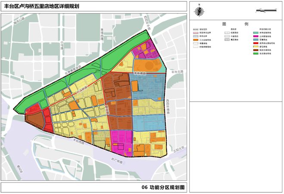Select the teal legend color swatch
This screenshot has height=194, width=284.
[x=256, y=33]
